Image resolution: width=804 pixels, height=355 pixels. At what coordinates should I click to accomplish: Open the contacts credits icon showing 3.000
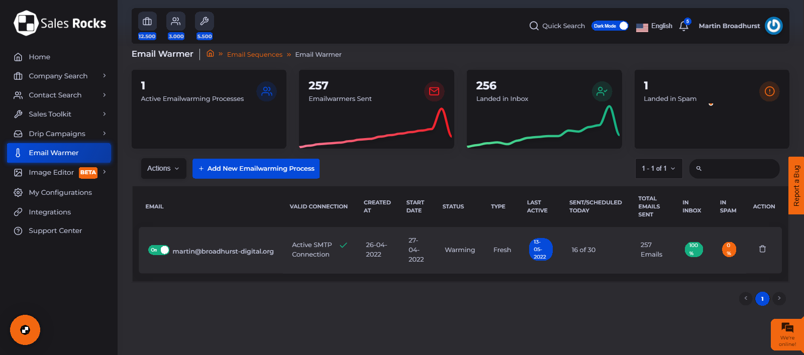pos(176,22)
